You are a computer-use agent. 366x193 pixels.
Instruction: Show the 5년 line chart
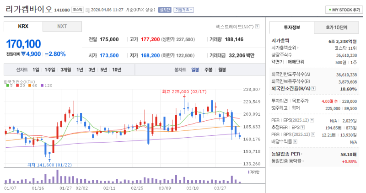(104, 70)
